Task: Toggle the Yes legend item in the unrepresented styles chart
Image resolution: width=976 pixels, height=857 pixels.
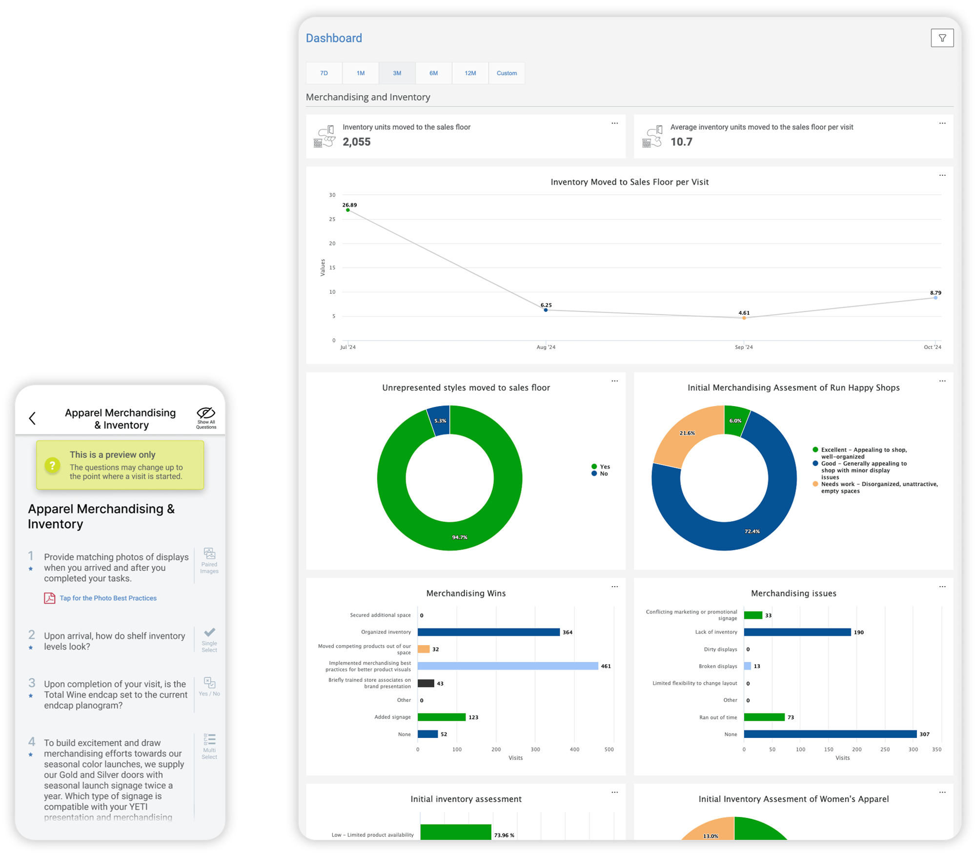Action: 600,467
